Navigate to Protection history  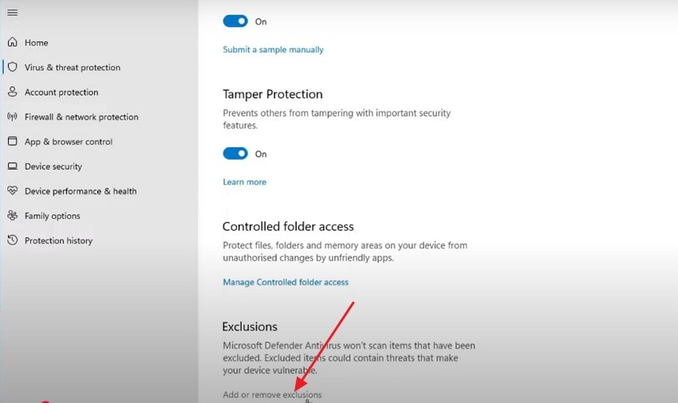point(58,241)
